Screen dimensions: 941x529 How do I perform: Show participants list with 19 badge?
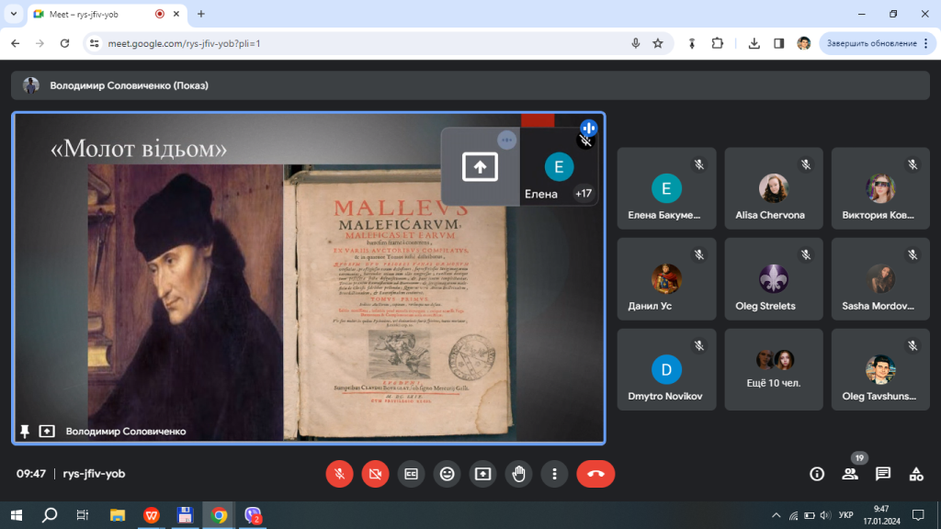click(850, 474)
